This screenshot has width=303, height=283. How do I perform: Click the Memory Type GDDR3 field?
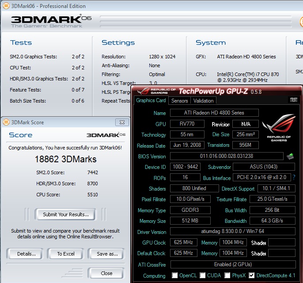(190, 210)
